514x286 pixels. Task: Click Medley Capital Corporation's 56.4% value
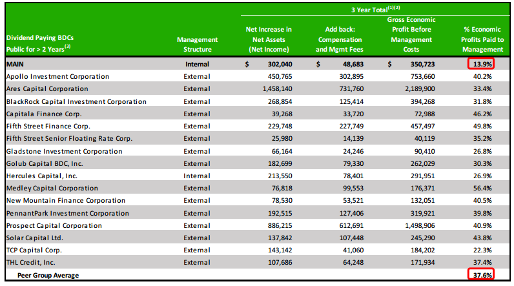tap(480, 189)
